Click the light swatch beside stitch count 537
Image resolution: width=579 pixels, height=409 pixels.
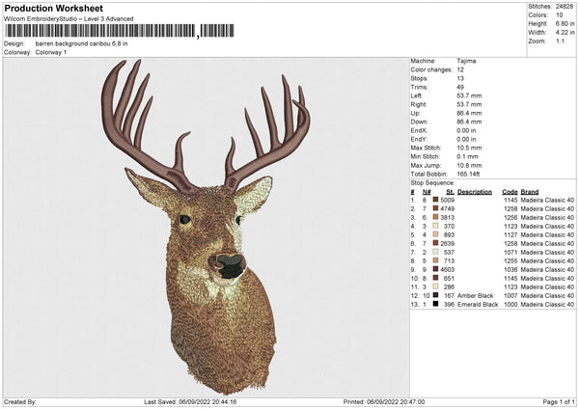(x=436, y=252)
